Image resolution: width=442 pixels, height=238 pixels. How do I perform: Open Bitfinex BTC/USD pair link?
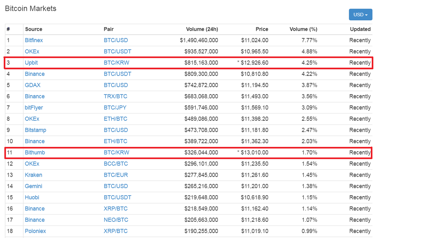coord(116,40)
